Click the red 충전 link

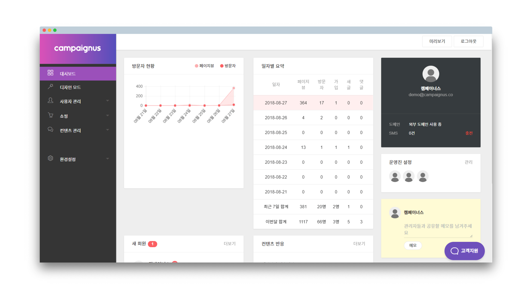coord(469,133)
